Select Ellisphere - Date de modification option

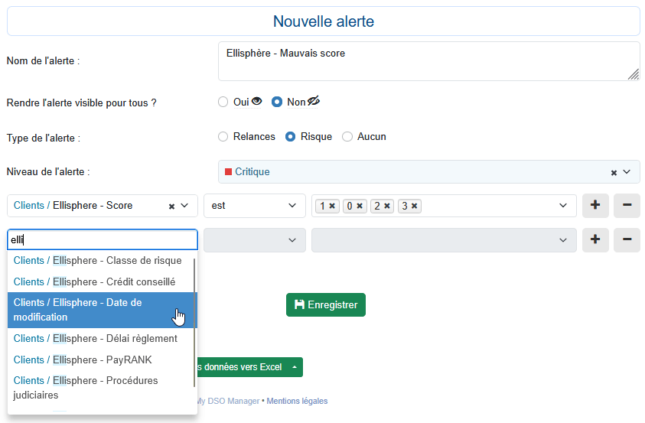point(102,310)
